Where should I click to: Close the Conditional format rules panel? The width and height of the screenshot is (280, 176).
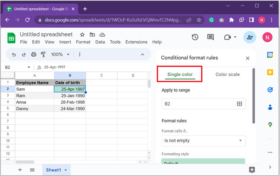tap(247, 58)
